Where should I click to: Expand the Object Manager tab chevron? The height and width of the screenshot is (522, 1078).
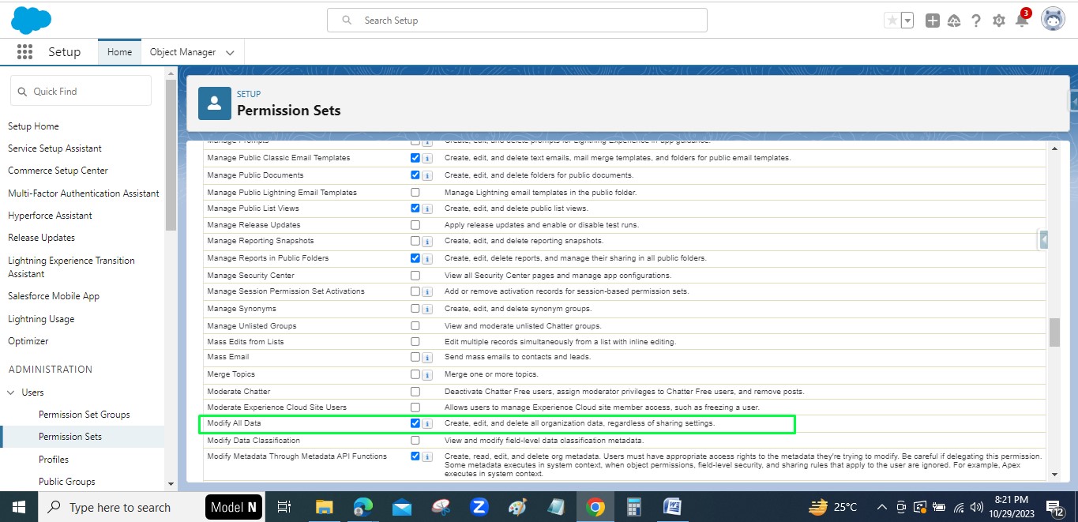coord(230,52)
